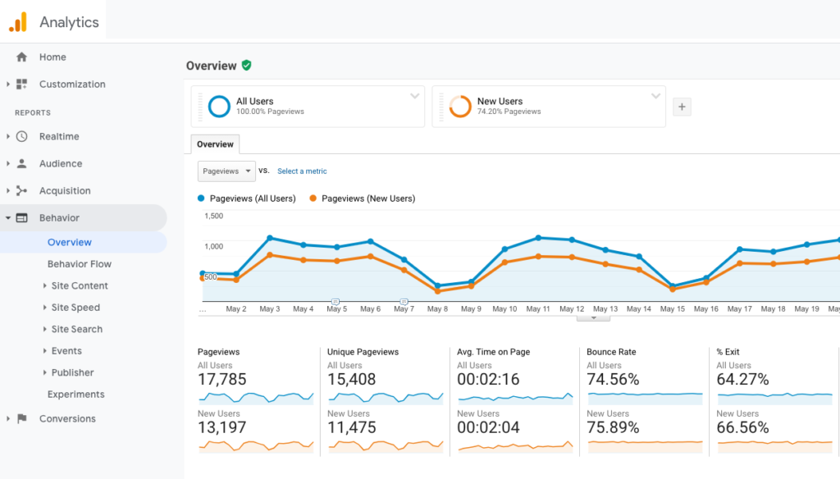Open Behavior Flow report
The image size is (840, 479).
79,264
